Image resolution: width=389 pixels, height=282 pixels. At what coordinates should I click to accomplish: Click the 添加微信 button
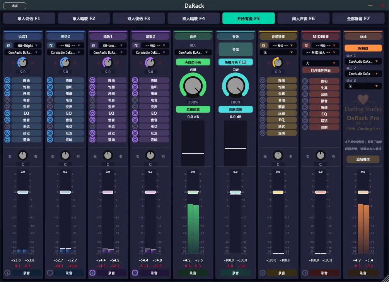(x=363, y=159)
